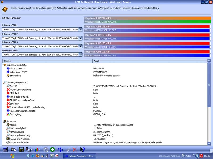
Task: Click inside Referenz-CPU 4 combo box text
Action: point(40,55)
